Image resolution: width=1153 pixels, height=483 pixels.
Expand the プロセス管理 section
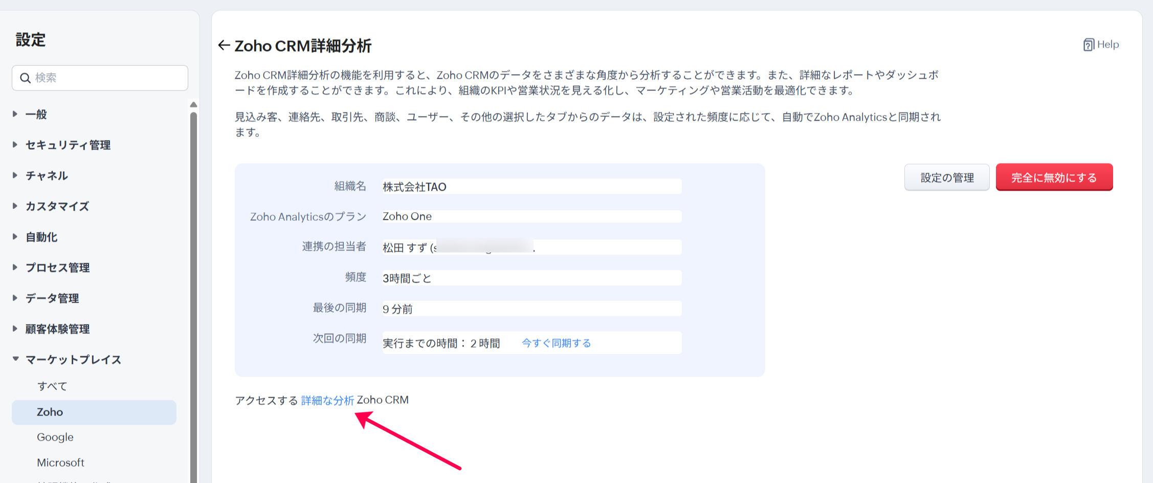click(x=57, y=268)
